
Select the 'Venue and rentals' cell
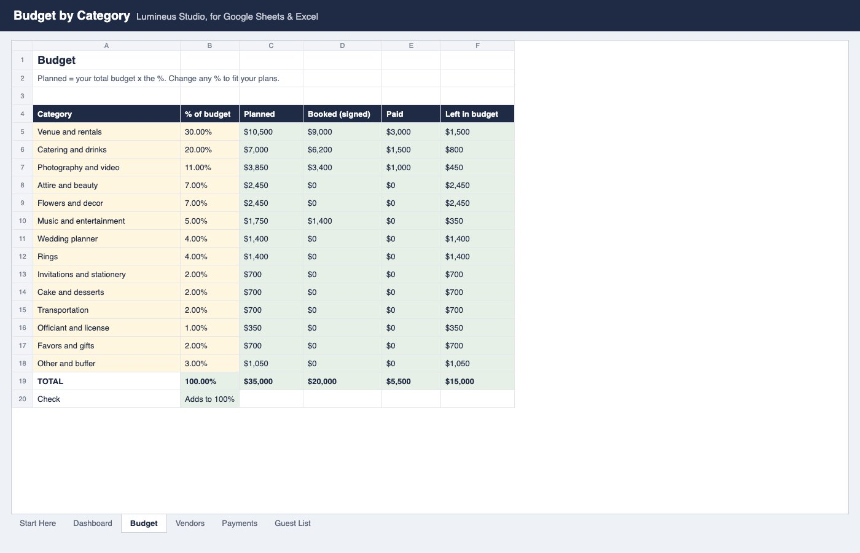[x=106, y=132]
